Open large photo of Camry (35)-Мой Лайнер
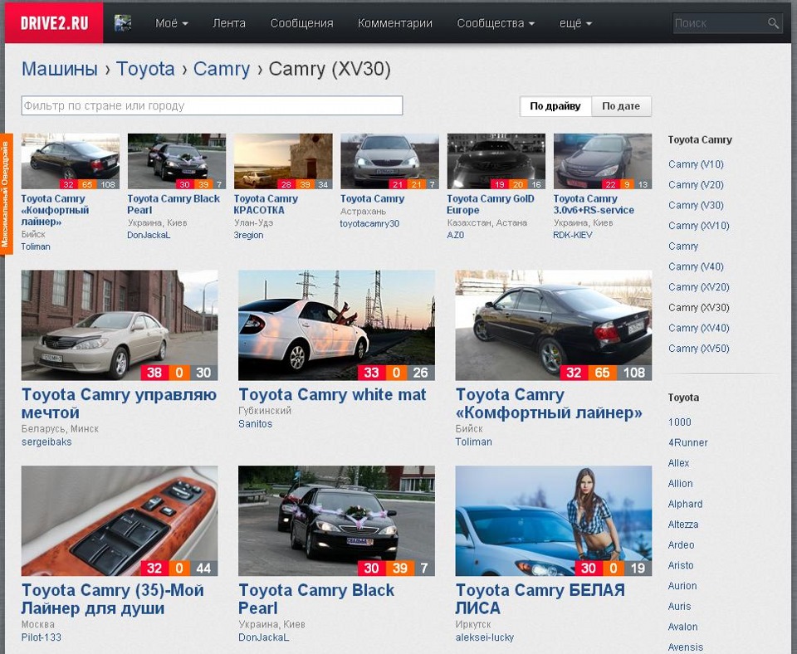Viewport: 797px width, 654px height. [x=120, y=521]
